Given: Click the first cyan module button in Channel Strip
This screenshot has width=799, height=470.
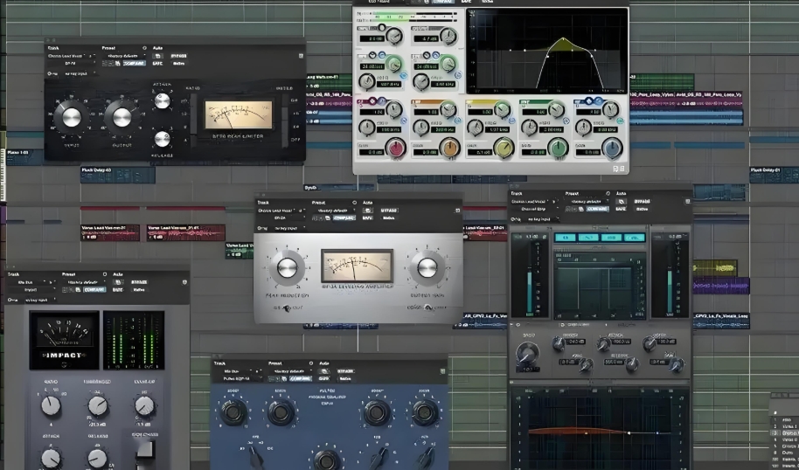Looking at the screenshot, I should [x=565, y=238].
